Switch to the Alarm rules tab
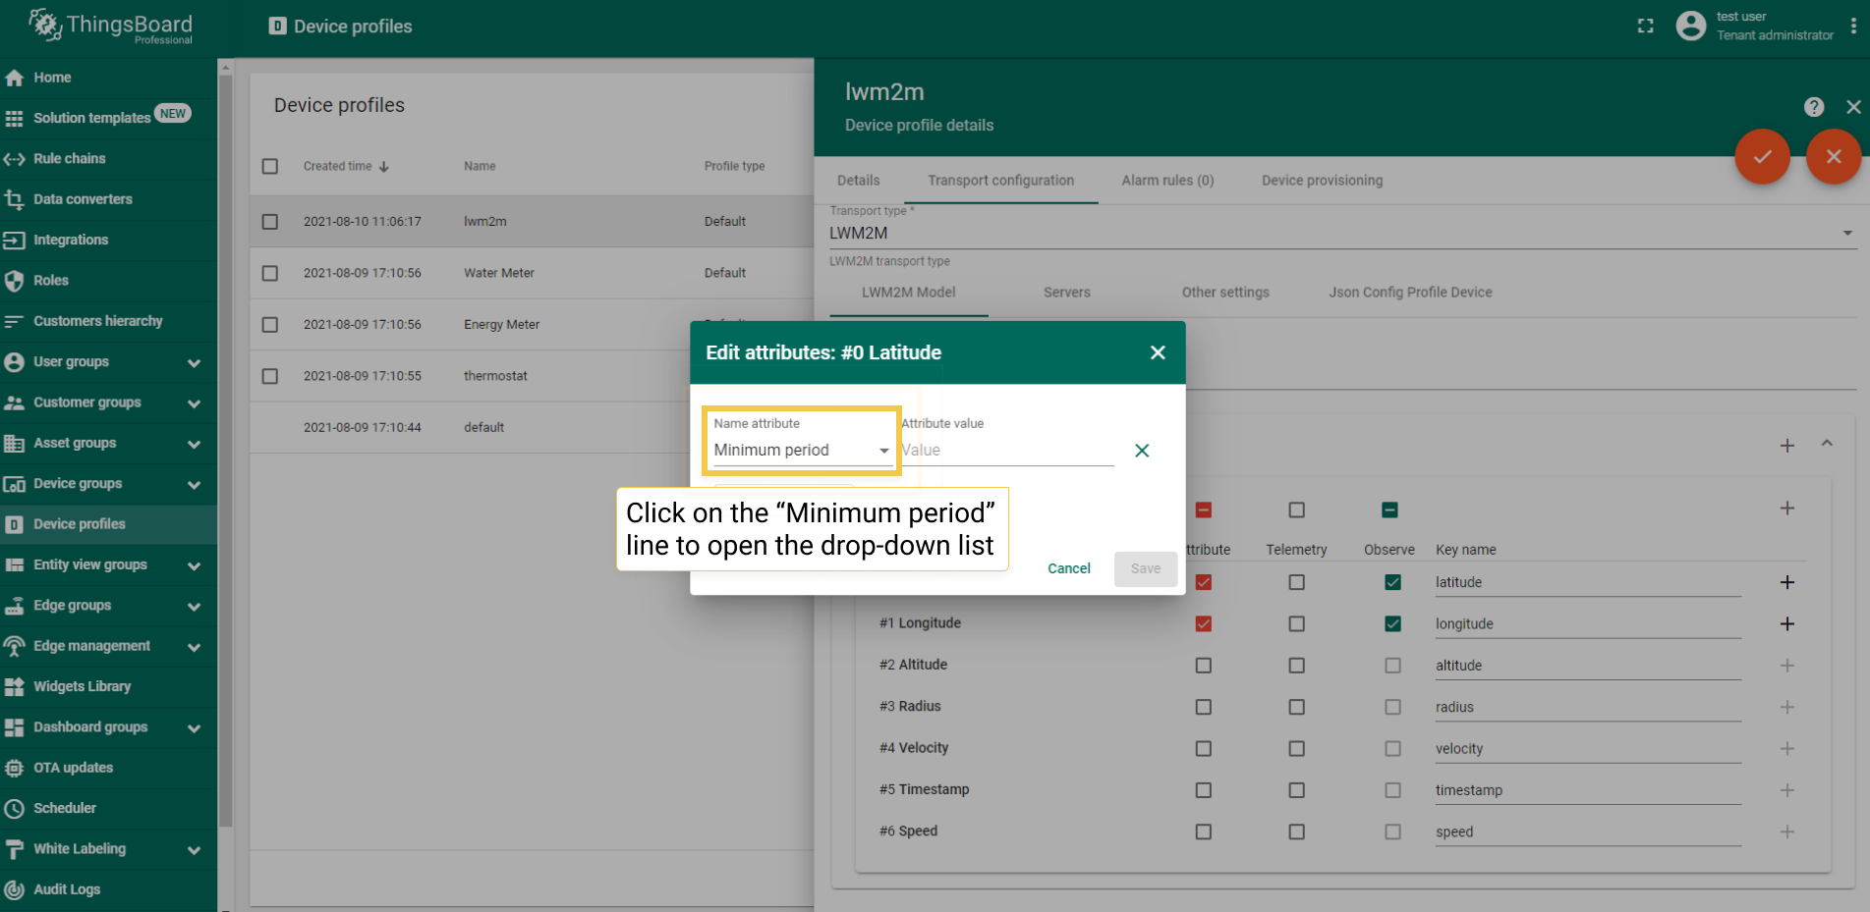Viewport: 1870px width, 912px height. click(1167, 181)
